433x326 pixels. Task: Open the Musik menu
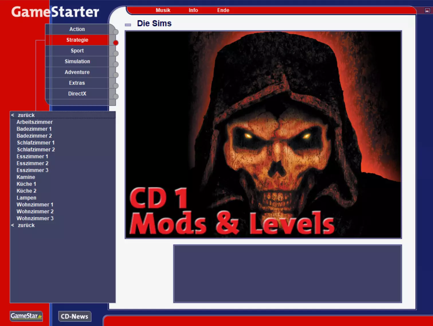[x=163, y=10]
